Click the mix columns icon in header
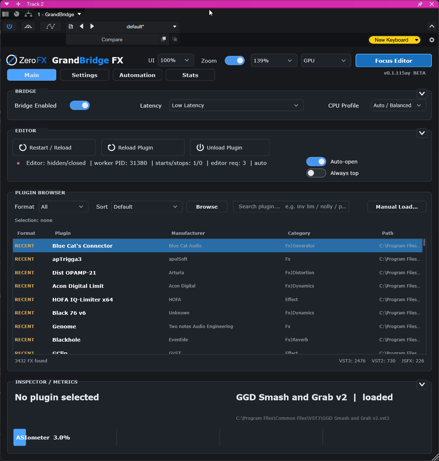439x461 pixels. point(5,14)
